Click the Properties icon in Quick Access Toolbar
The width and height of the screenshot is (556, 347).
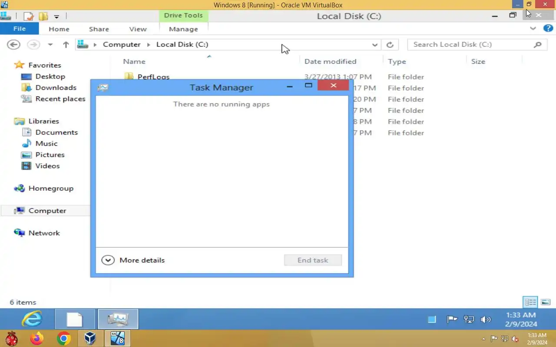pos(29,16)
